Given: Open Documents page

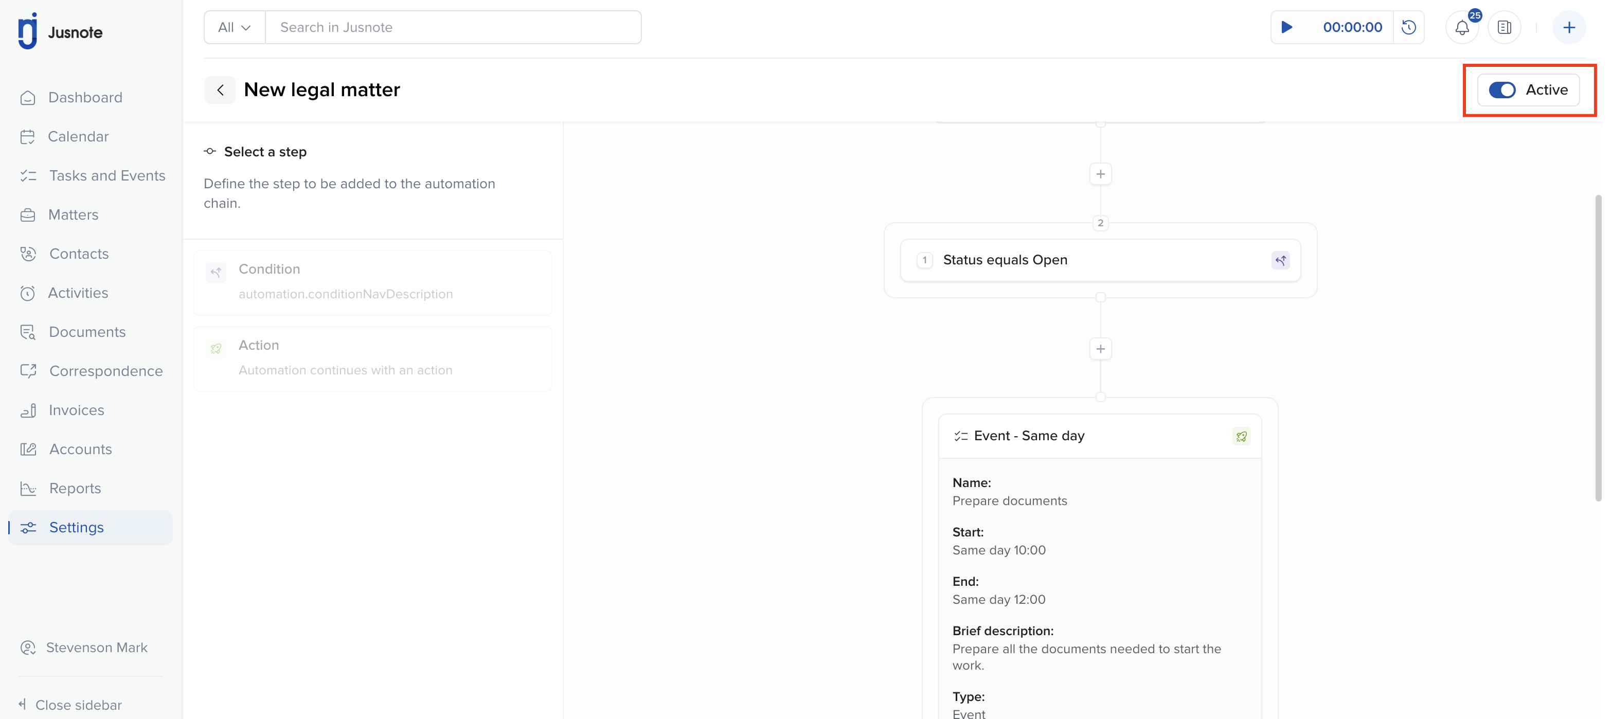Looking at the screenshot, I should click(x=87, y=332).
